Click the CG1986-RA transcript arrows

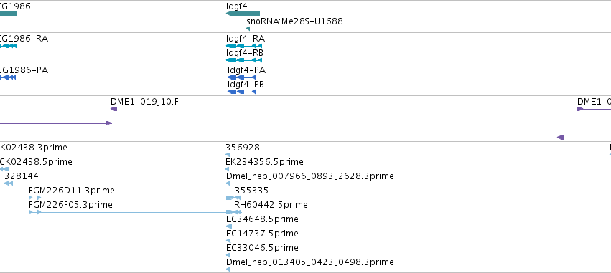click(8, 46)
